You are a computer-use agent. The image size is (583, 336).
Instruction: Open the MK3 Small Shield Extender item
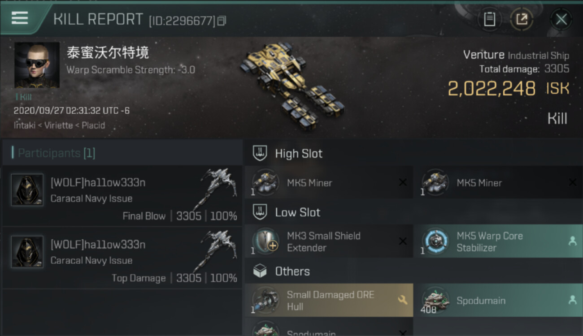[x=329, y=241]
